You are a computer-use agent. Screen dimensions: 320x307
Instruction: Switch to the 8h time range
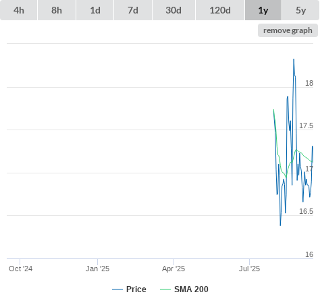[57, 10]
